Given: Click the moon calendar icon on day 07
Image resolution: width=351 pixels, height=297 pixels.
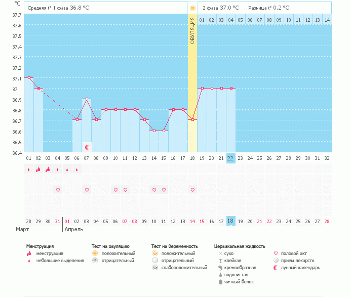Looking at the screenshot, I should [87, 147].
